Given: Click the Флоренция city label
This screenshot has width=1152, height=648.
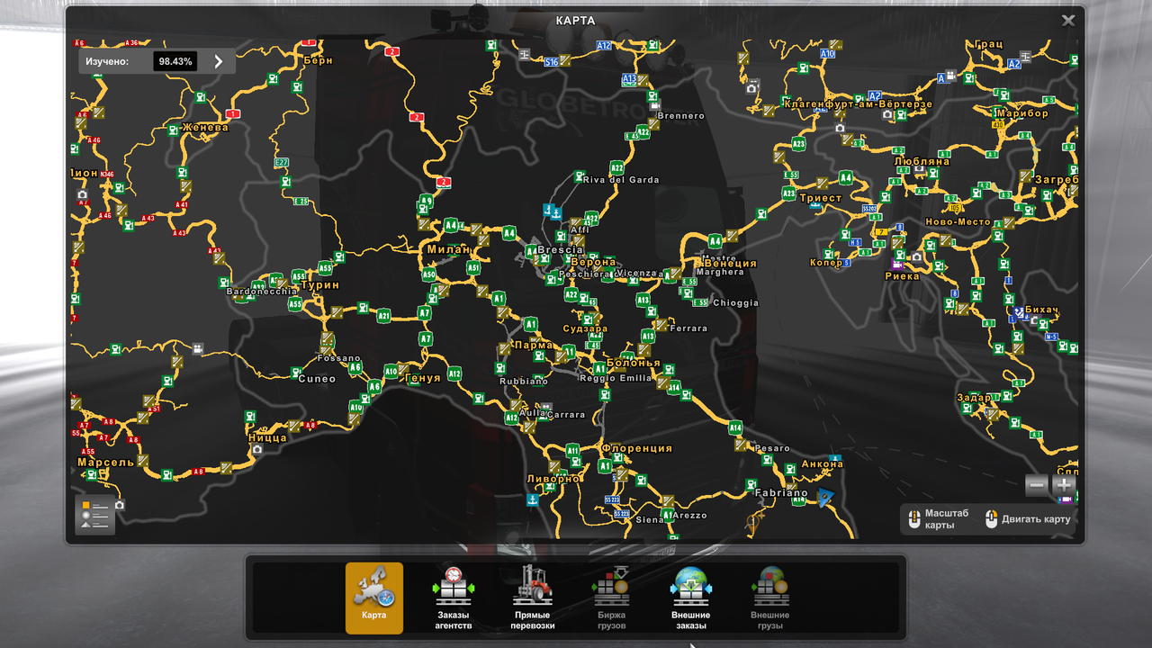Looking at the screenshot, I should pyautogui.click(x=637, y=448).
